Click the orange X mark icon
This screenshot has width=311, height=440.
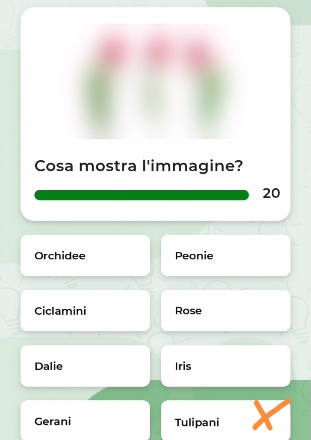[271, 414]
